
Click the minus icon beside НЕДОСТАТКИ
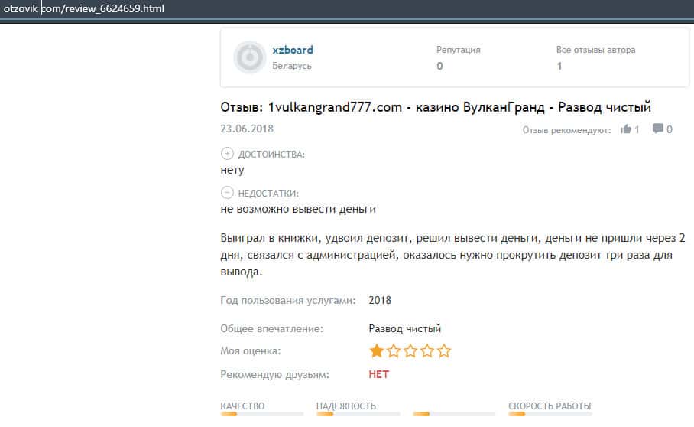click(226, 193)
